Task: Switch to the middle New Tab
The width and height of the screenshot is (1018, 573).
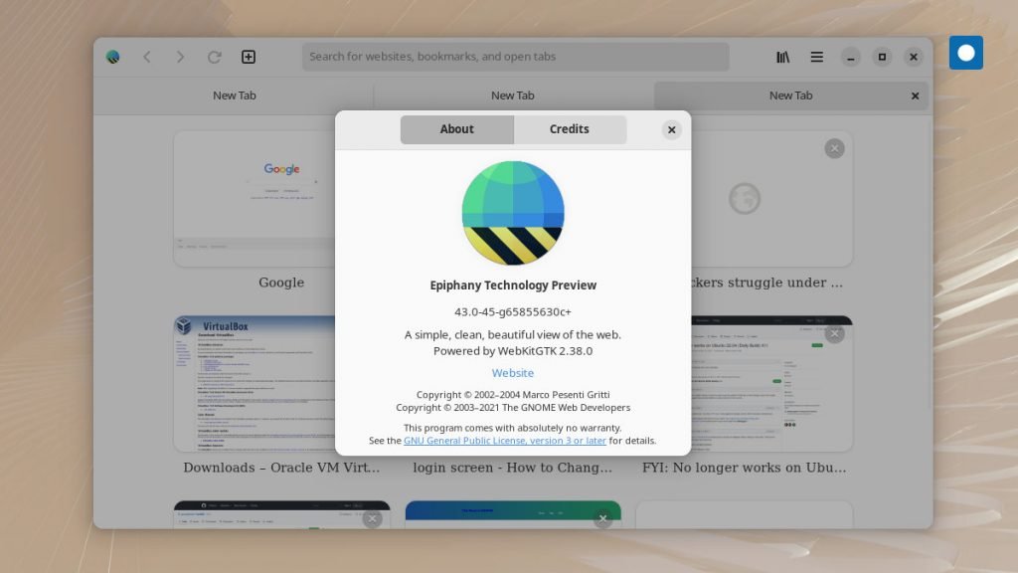Action: tap(513, 95)
